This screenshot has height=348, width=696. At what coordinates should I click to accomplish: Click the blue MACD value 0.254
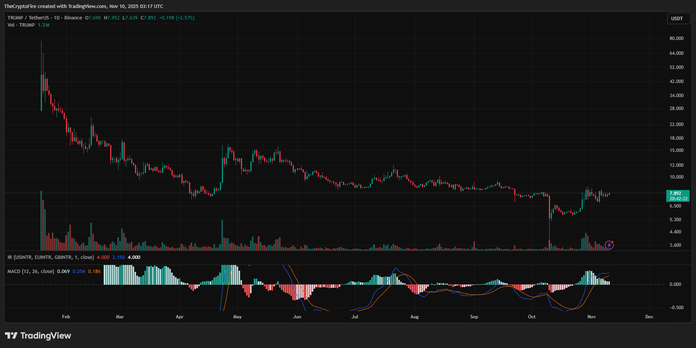(79, 271)
